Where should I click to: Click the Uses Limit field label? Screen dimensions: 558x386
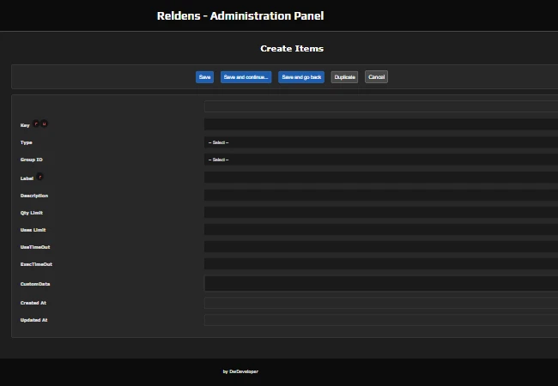[x=33, y=230]
